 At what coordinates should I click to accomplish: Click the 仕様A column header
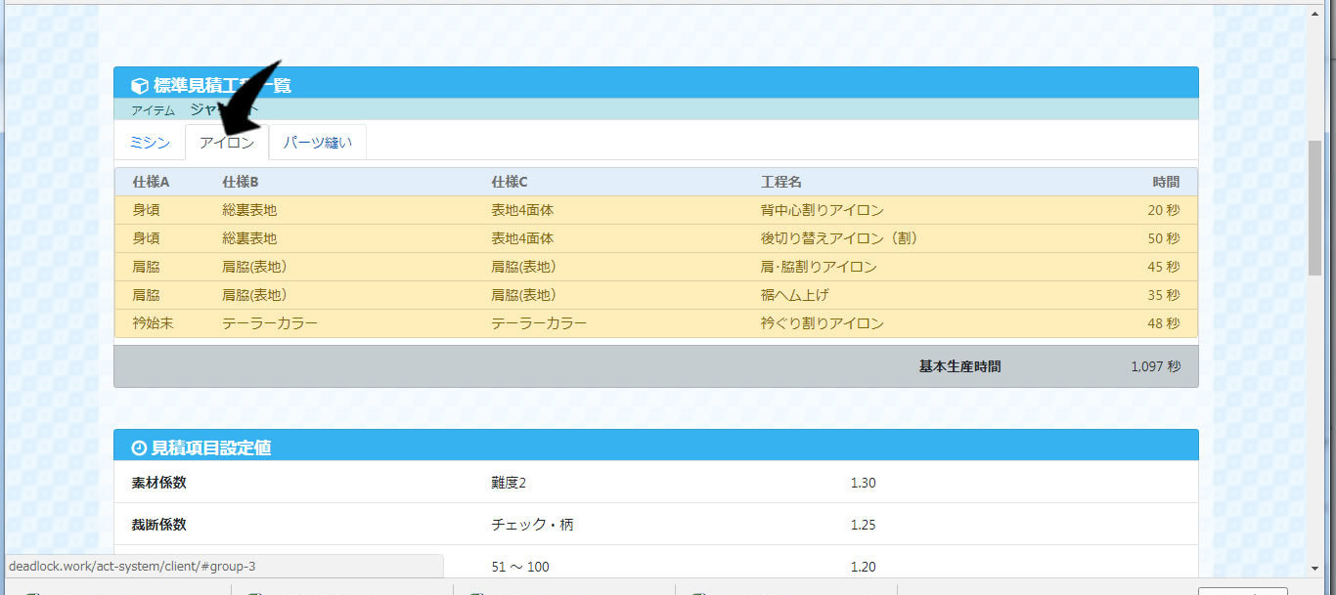tap(151, 182)
